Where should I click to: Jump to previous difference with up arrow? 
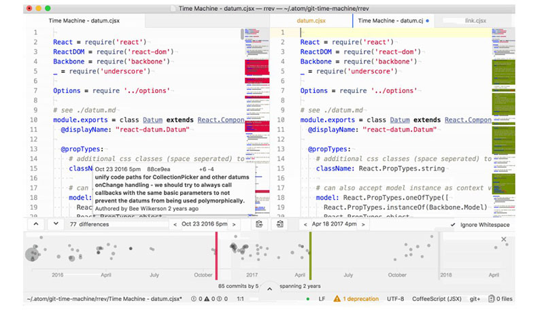[x=36, y=224]
